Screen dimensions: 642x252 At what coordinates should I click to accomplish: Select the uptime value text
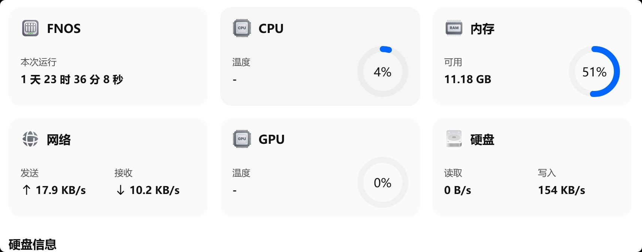click(x=72, y=79)
